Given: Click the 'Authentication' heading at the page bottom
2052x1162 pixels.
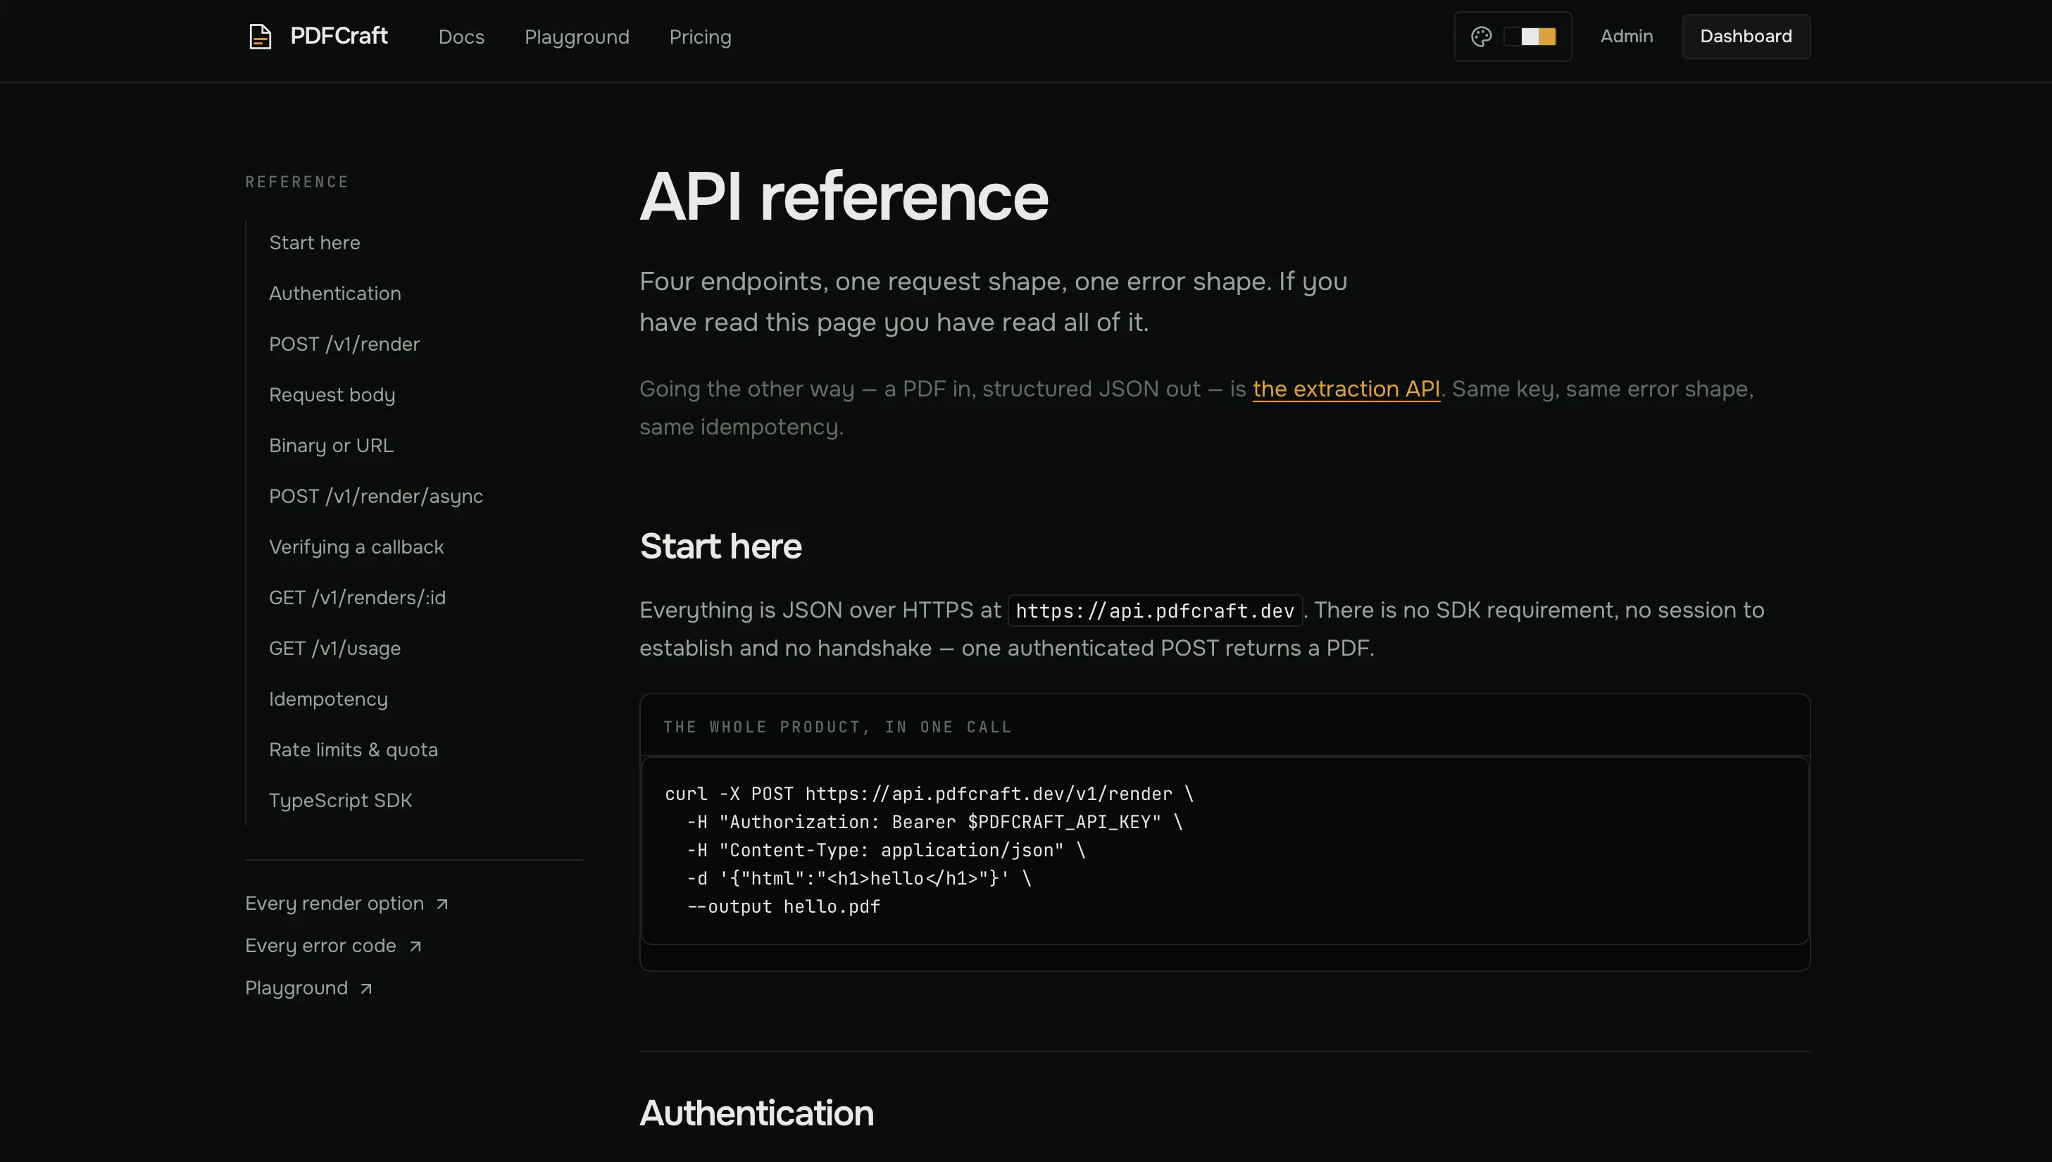Looking at the screenshot, I should 756,1113.
